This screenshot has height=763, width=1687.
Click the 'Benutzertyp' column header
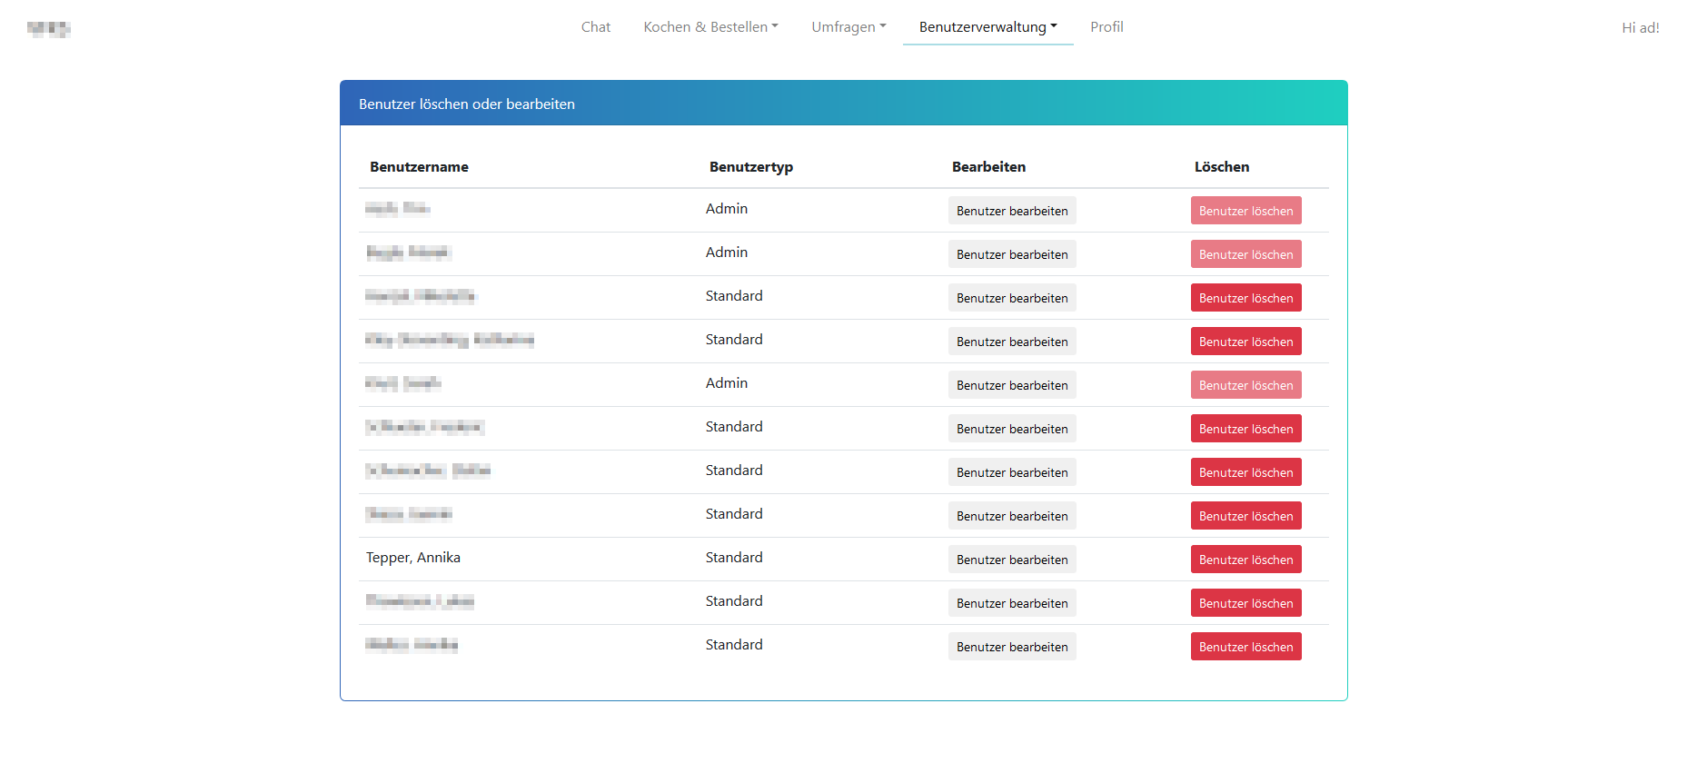click(x=751, y=167)
